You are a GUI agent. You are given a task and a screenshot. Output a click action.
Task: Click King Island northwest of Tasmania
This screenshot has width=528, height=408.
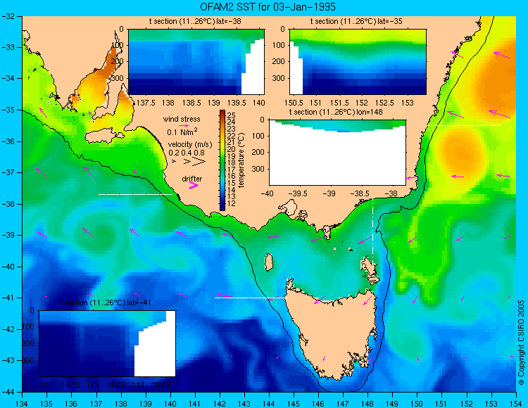(268, 262)
